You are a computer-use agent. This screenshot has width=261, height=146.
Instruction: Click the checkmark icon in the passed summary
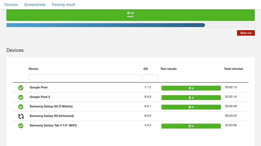pos(128,13)
